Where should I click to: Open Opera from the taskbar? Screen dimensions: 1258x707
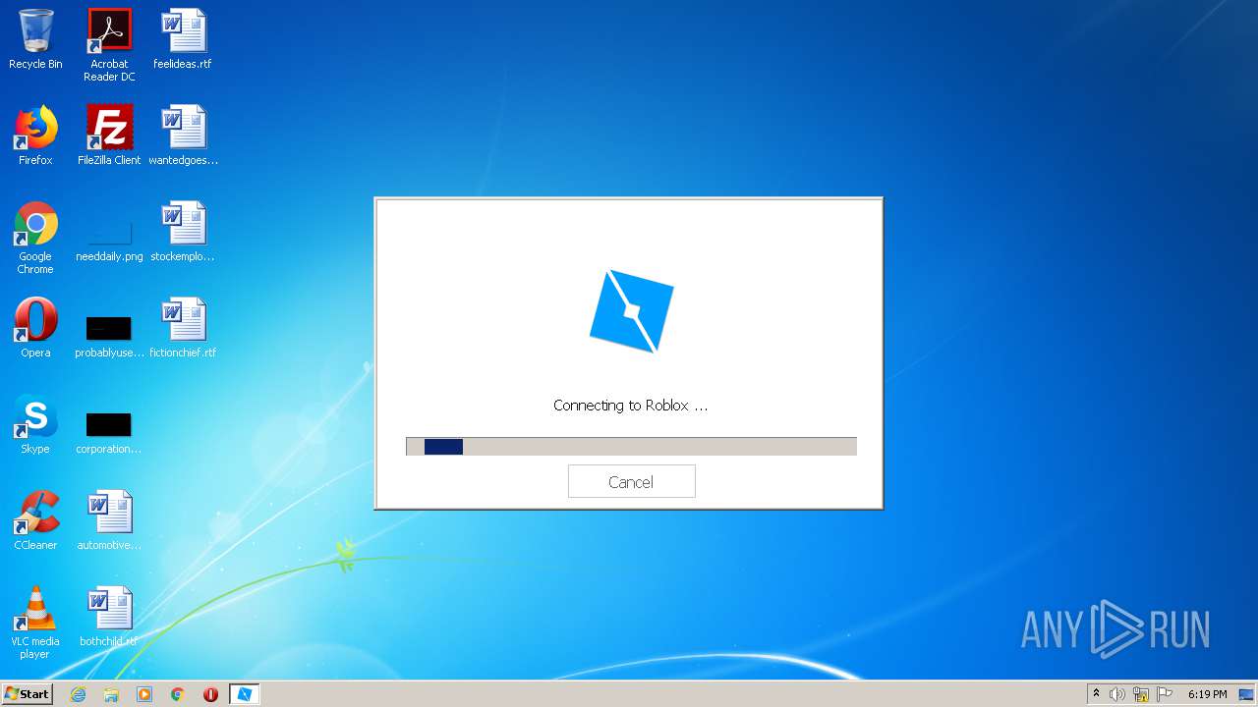(x=210, y=694)
